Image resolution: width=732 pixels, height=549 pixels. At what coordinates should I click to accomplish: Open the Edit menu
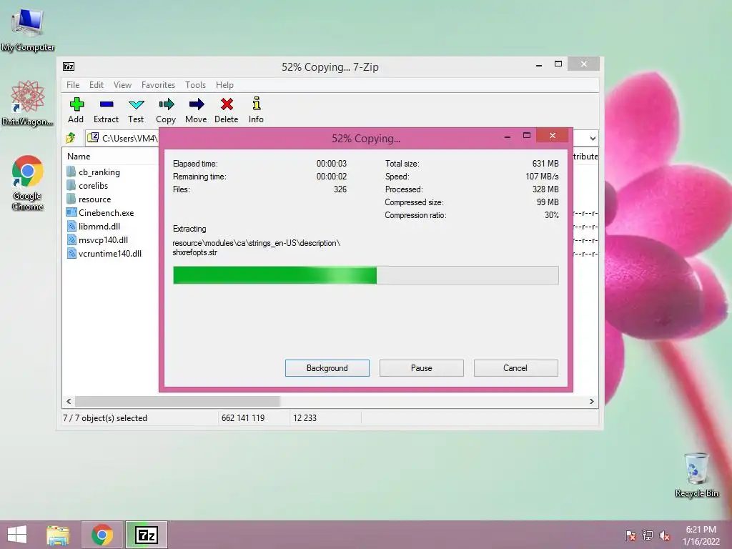pyautogui.click(x=97, y=84)
